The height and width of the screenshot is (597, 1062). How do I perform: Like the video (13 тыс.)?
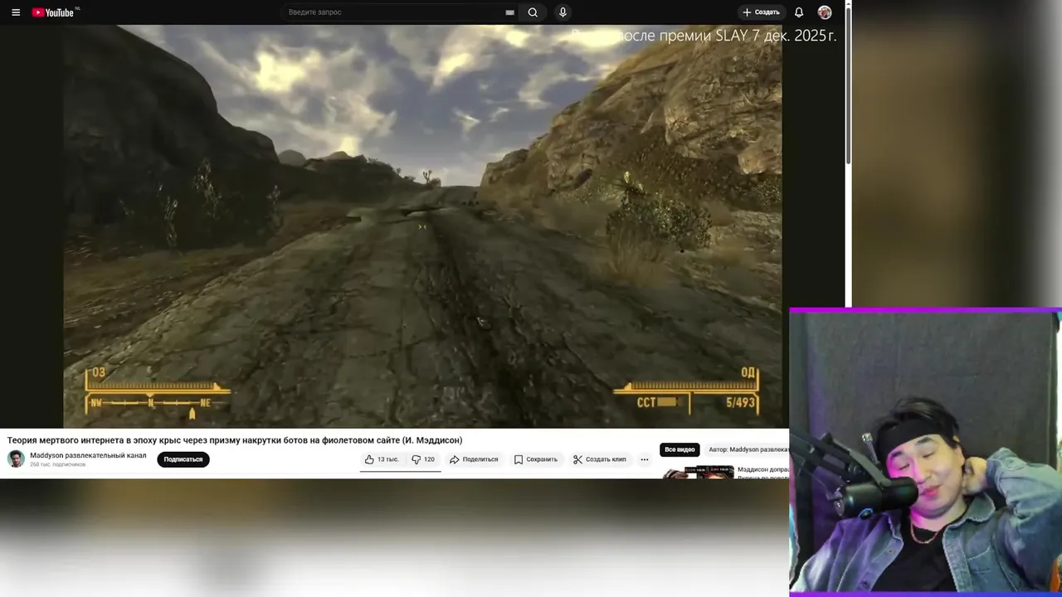click(382, 459)
